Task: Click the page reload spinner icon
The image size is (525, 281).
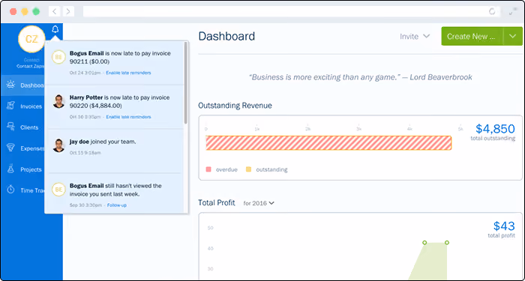Action: [x=492, y=12]
